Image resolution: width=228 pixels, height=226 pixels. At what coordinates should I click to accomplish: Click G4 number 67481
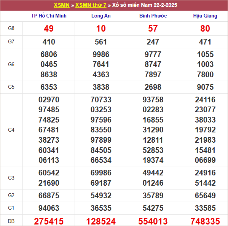pos(49,130)
